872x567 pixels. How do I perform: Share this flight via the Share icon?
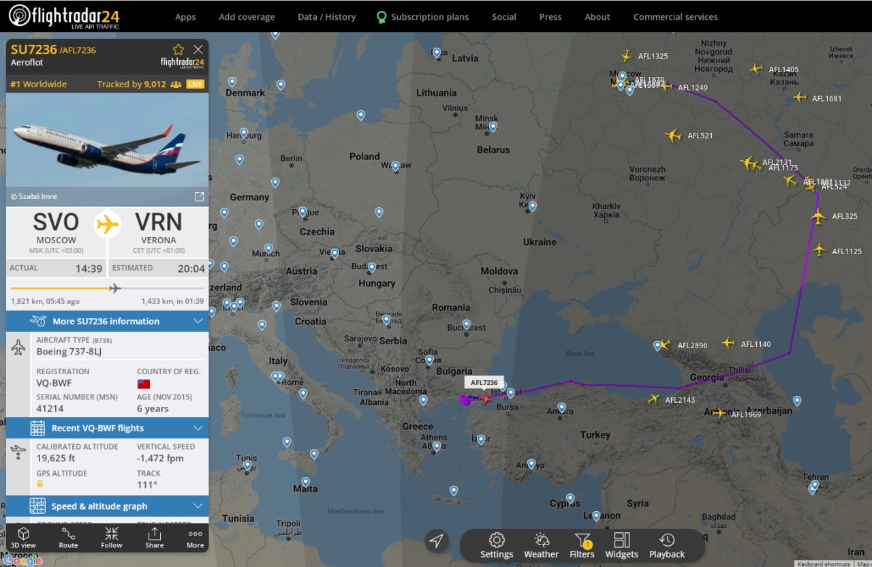[155, 537]
